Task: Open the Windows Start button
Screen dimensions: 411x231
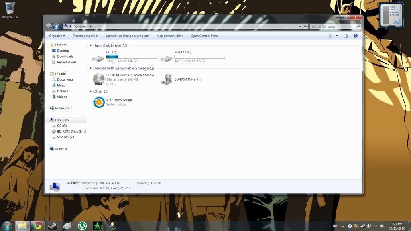Action: click(6, 226)
